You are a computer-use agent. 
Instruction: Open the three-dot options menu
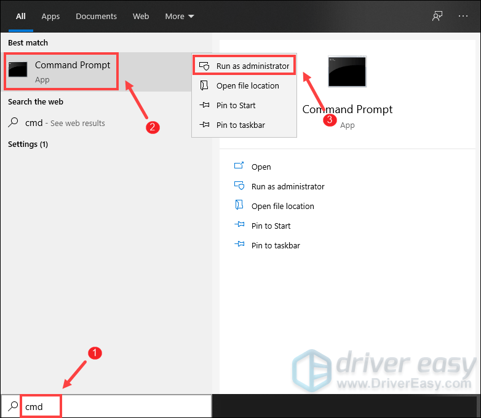click(463, 17)
